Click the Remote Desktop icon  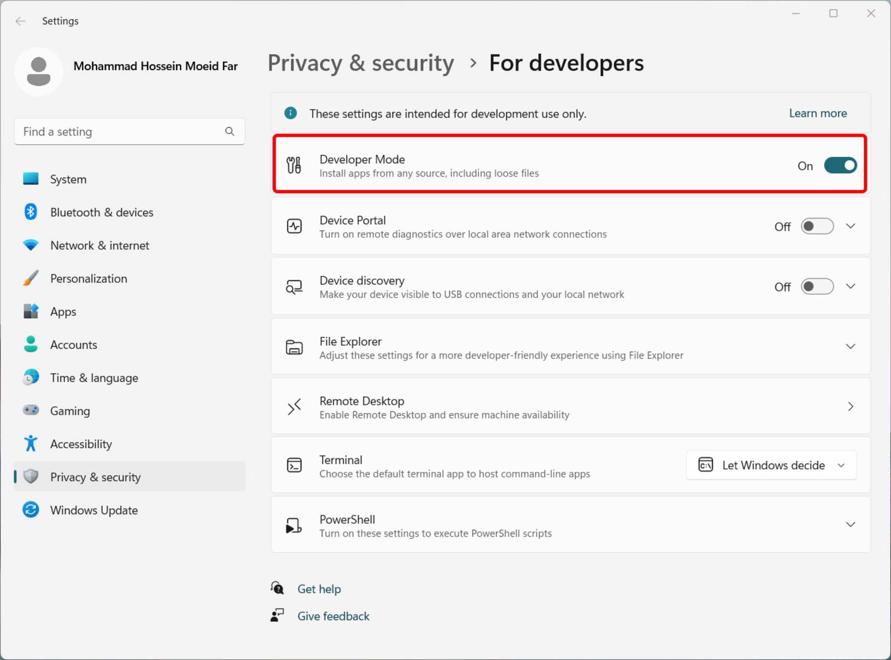pyautogui.click(x=294, y=407)
